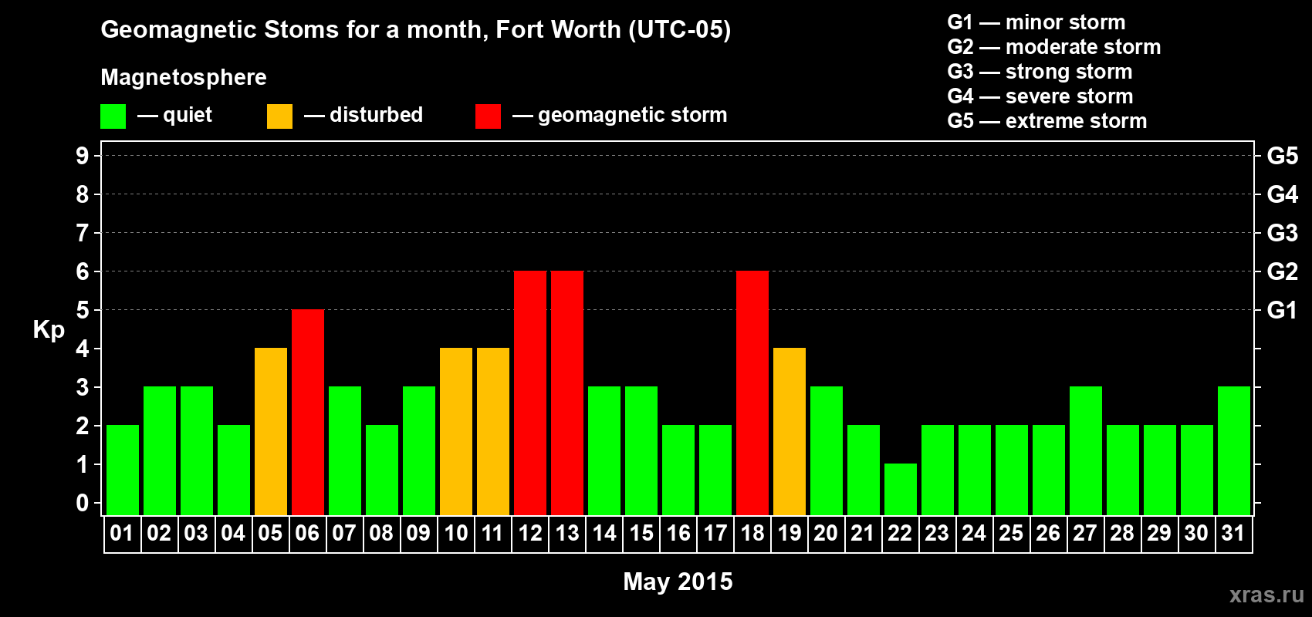Click the green bar for day 07

point(345,451)
